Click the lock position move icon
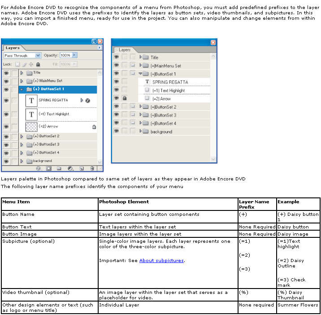The width and height of the screenshot is (321, 315). (31, 64)
